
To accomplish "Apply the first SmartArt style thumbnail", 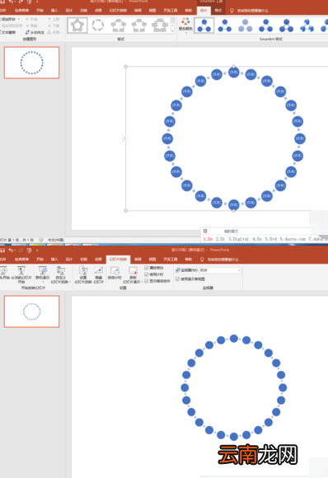I will click(204, 26).
